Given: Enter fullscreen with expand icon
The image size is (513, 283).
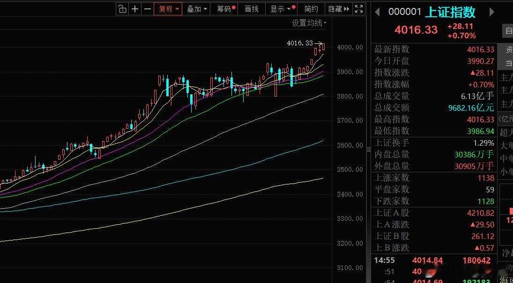Looking at the screenshot, I should (359, 9).
